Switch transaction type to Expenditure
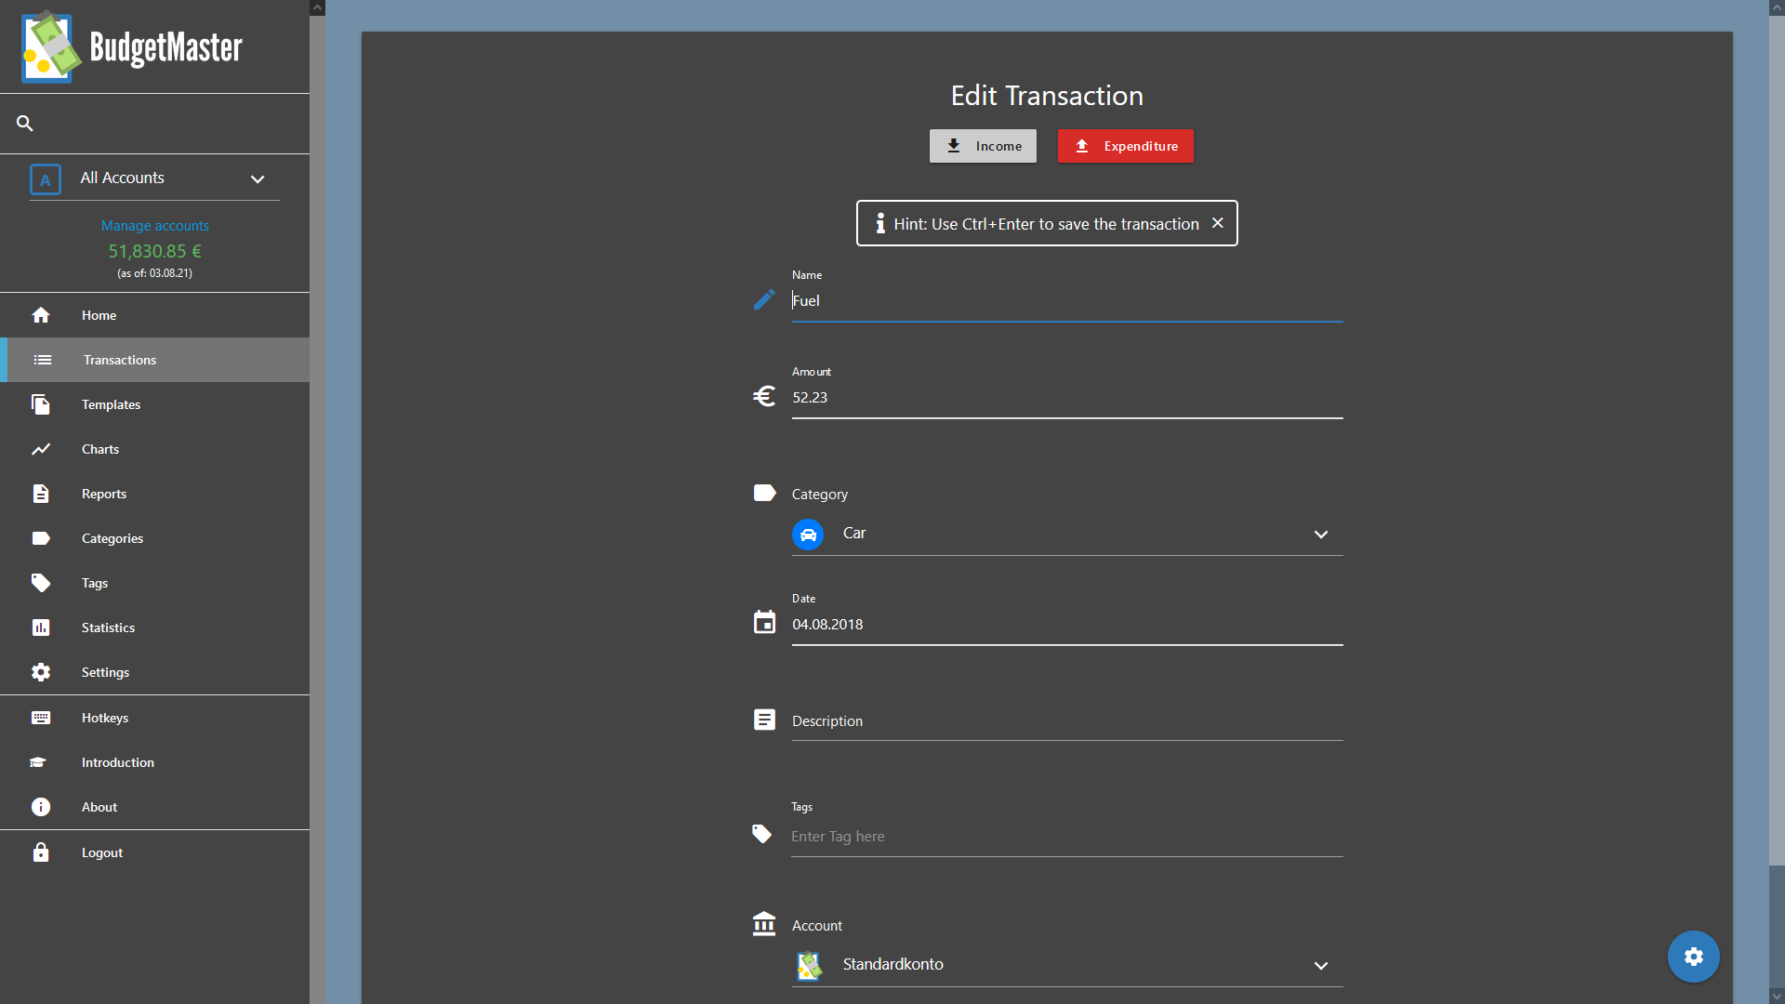The height and width of the screenshot is (1004, 1785). (x=1125, y=146)
